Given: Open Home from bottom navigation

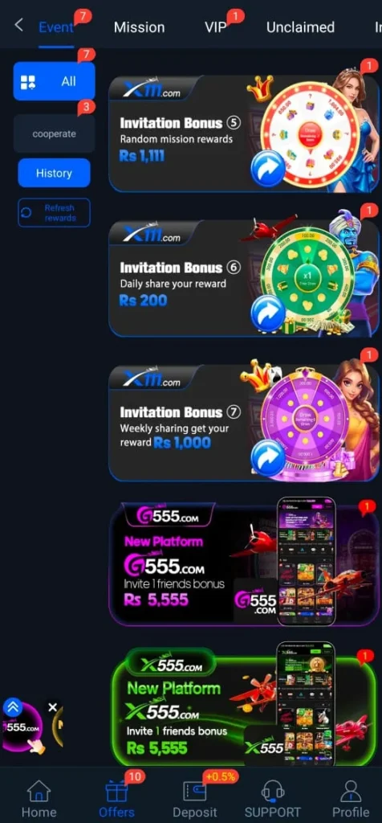Looking at the screenshot, I should point(39,799).
